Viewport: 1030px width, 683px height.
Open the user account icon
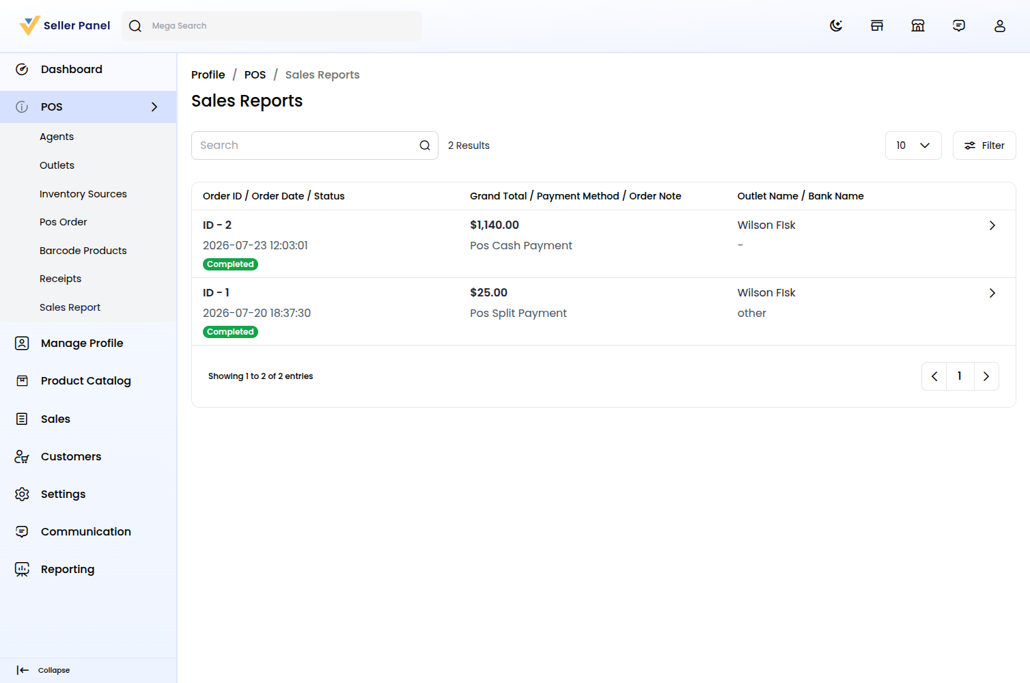click(1000, 26)
